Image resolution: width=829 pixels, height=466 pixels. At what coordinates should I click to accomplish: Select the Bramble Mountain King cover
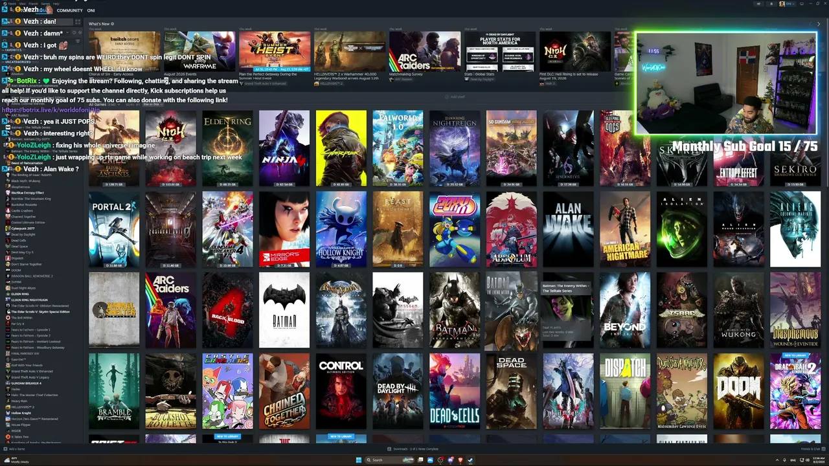point(114,391)
